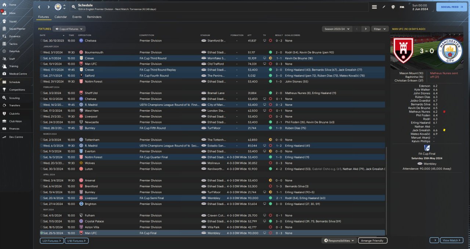
Task: Toggle selection circle for Wed, 3/1/2024 Bournemouth fixture
Action: click(41, 52)
